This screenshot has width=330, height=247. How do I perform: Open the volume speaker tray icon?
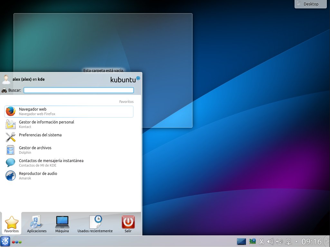point(270,242)
